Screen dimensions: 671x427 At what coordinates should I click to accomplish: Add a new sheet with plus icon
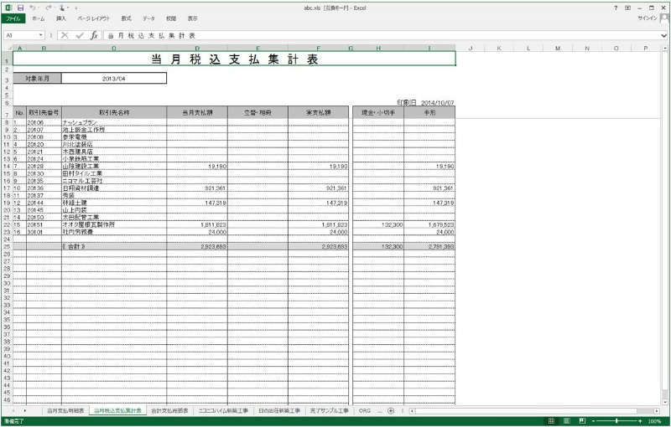(391, 411)
